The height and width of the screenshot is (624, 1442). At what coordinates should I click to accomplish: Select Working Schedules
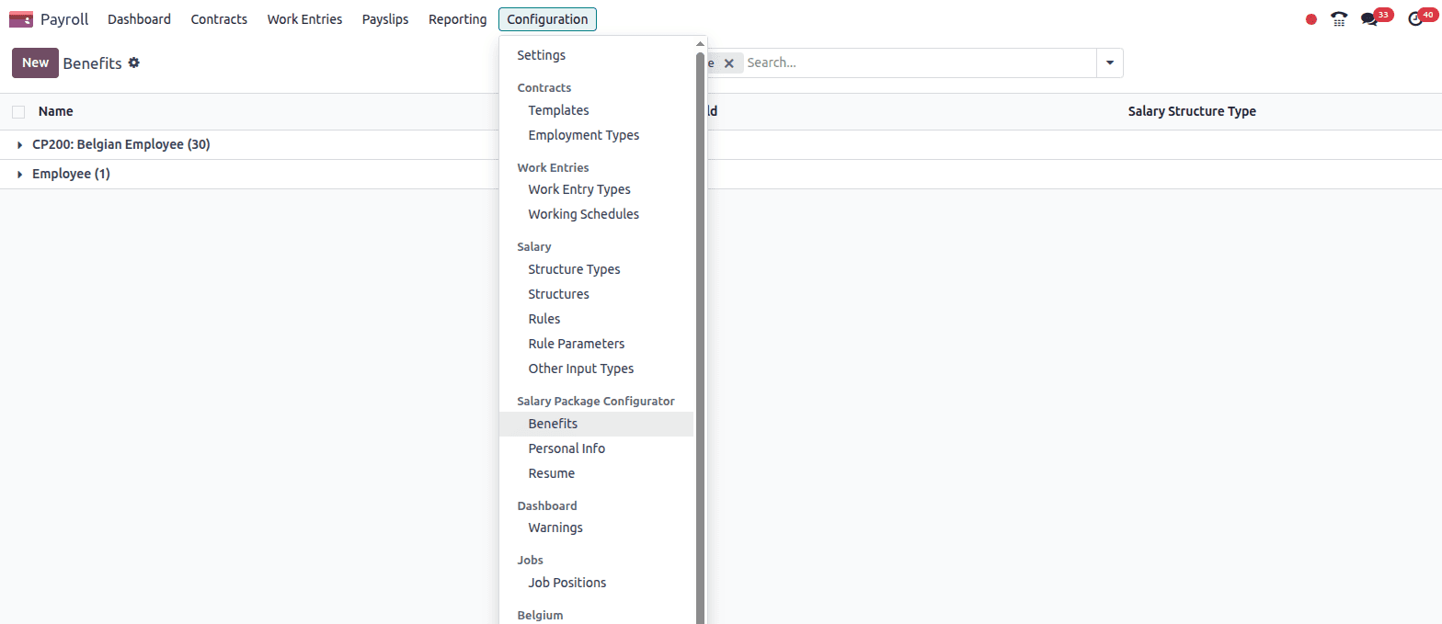[x=596, y=214]
